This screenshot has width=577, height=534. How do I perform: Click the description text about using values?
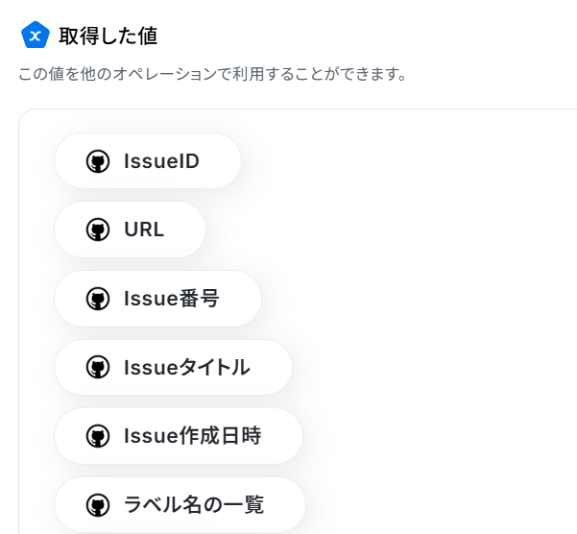(x=212, y=74)
